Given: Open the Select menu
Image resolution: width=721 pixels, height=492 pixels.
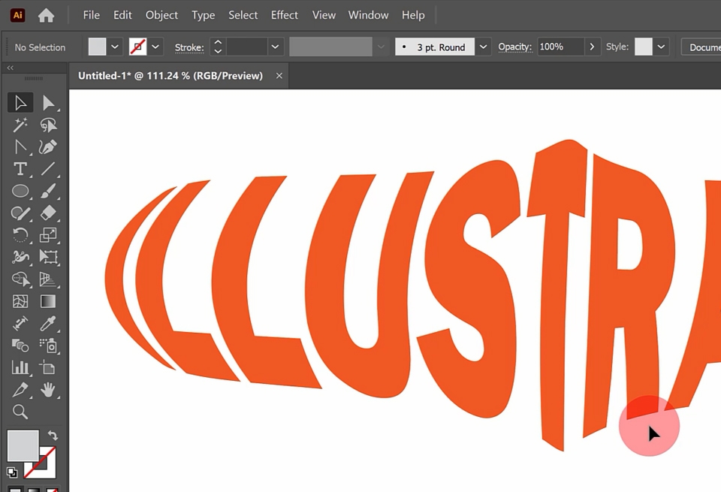Looking at the screenshot, I should [243, 15].
